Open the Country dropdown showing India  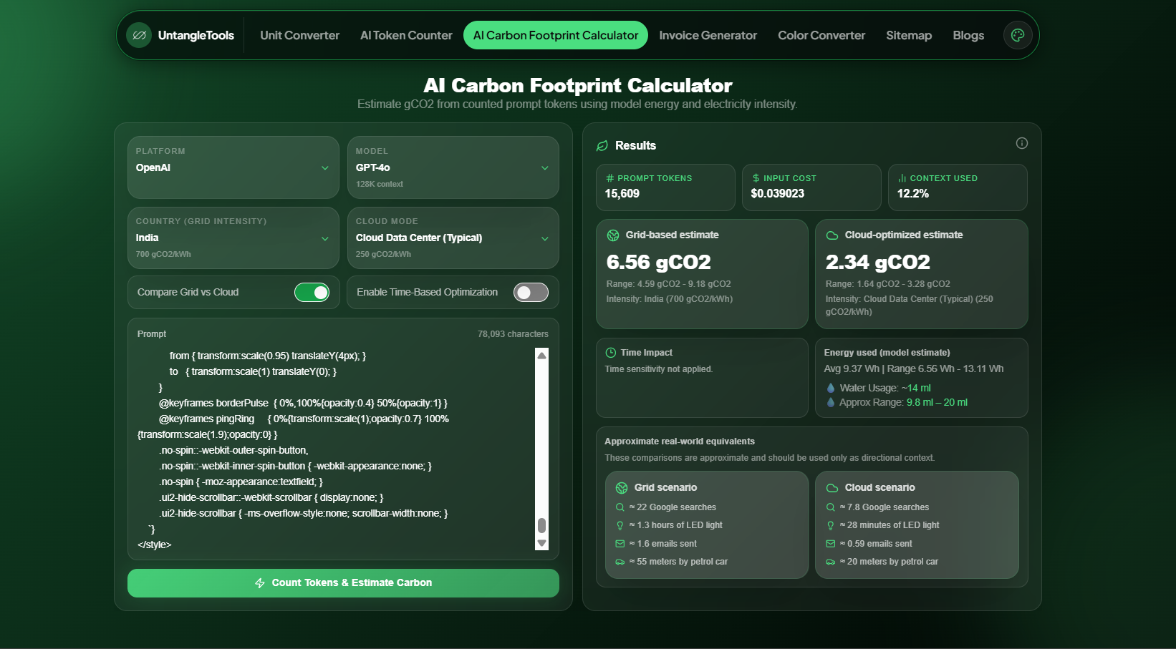point(233,238)
